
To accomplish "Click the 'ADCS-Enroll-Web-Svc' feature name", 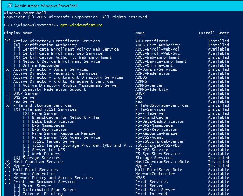I will 157,53.
